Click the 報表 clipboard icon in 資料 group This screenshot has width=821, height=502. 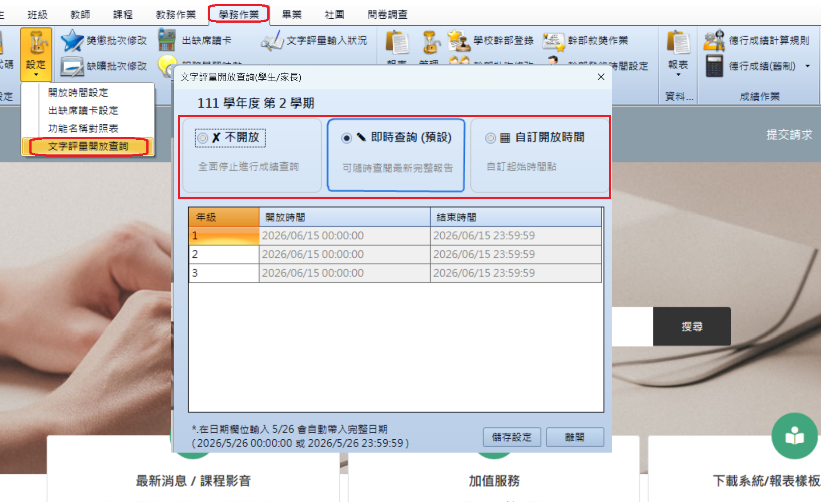pos(678,42)
